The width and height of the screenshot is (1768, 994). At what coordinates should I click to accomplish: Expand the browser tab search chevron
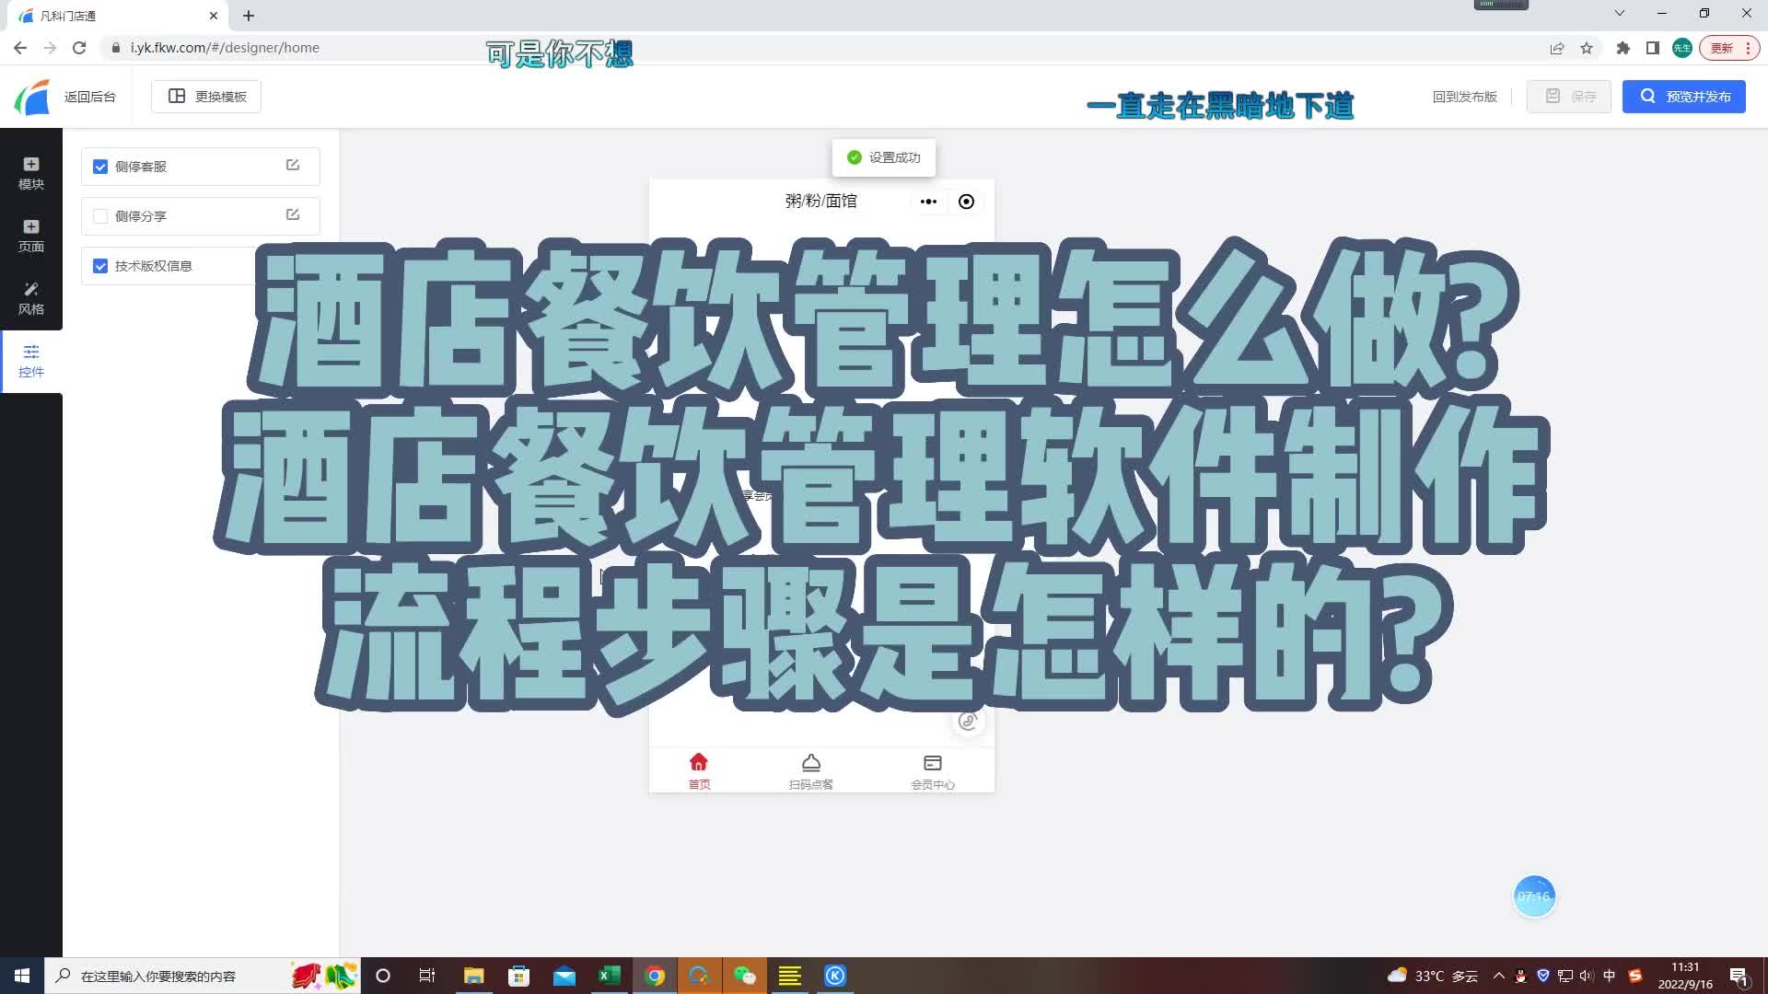(x=1620, y=14)
